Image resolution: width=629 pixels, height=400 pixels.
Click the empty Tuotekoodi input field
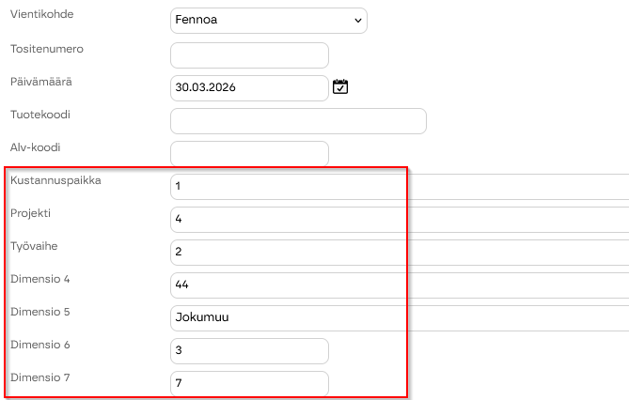point(298,121)
